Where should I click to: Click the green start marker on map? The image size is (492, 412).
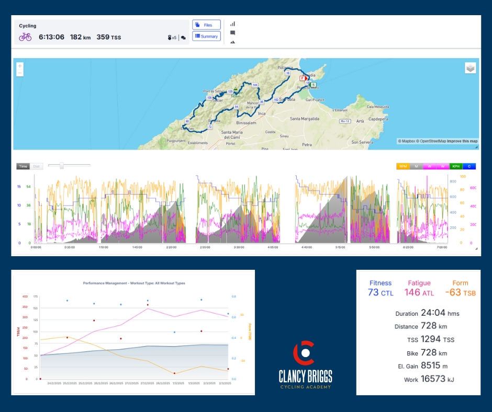coord(313,84)
